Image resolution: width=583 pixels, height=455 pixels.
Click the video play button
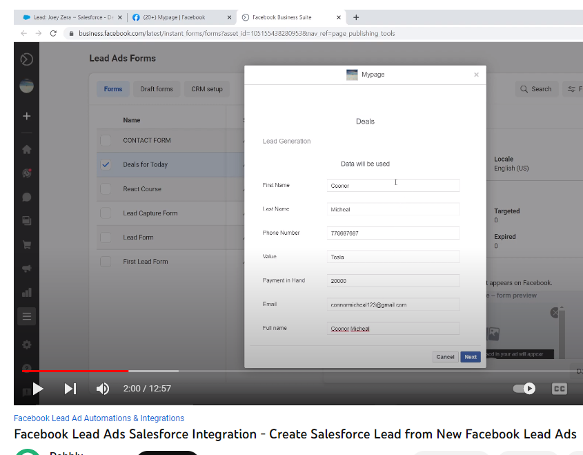[37, 389]
